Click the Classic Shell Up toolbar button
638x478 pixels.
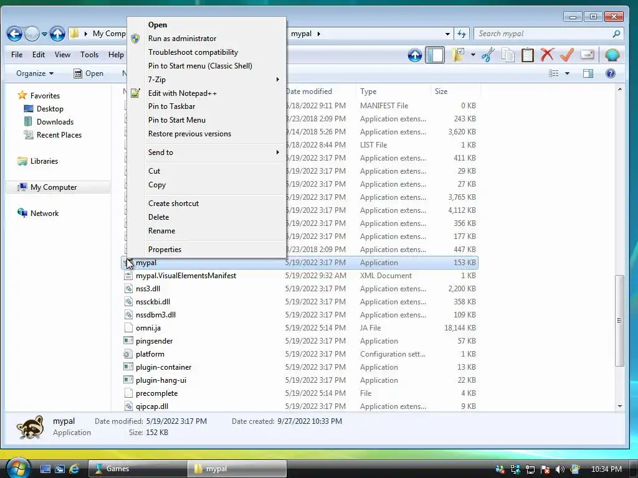(414, 55)
